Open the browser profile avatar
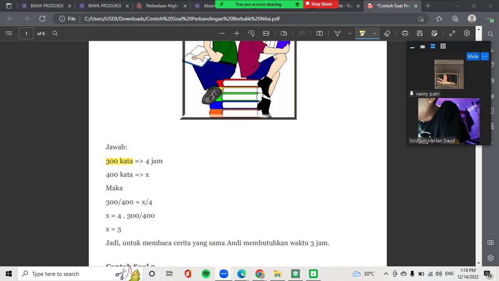Image resolution: width=499 pixels, height=281 pixels. 472,19
